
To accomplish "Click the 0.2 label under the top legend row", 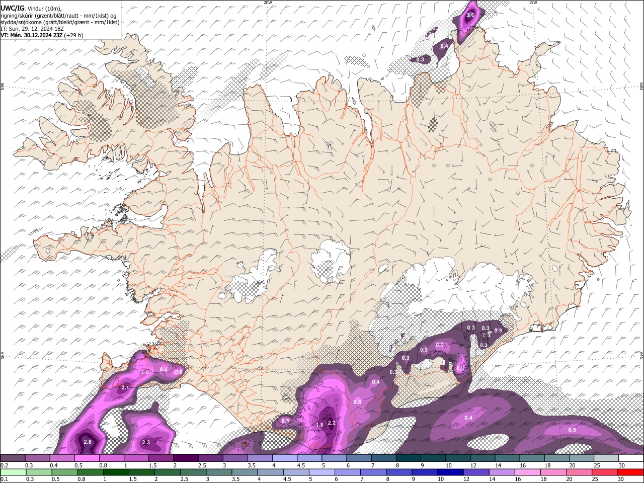I will click(x=4, y=465).
